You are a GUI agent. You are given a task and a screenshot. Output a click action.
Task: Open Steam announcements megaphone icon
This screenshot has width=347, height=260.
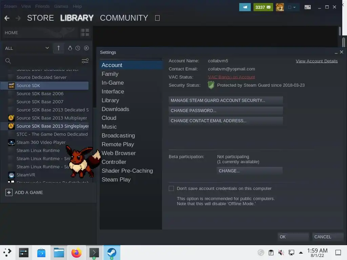[245, 7]
